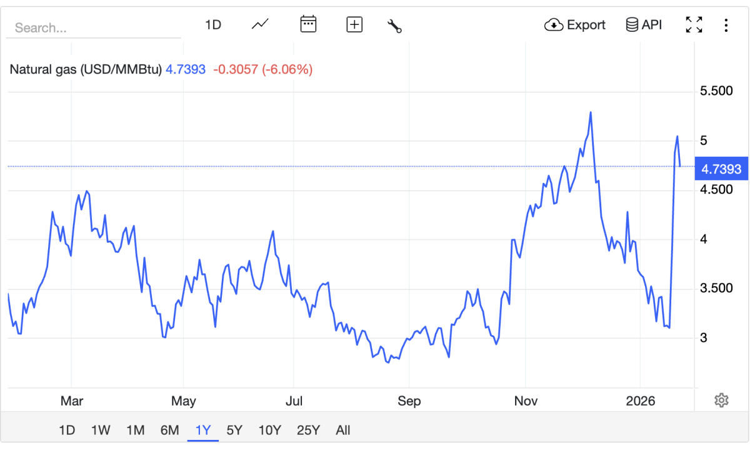Open the three-dot more options menu
The height and width of the screenshot is (453, 750).
pyautogui.click(x=726, y=25)
